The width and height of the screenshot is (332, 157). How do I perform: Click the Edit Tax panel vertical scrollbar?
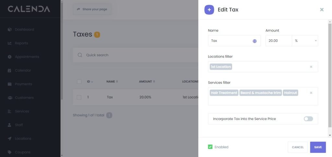[x=330, y=75]
